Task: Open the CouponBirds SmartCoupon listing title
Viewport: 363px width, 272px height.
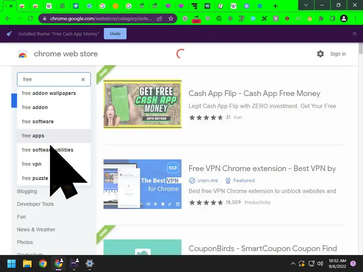Action: (x=263, y=248)
